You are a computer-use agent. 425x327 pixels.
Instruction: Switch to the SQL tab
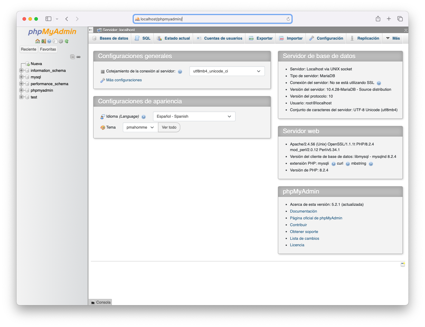coord(143,38)
